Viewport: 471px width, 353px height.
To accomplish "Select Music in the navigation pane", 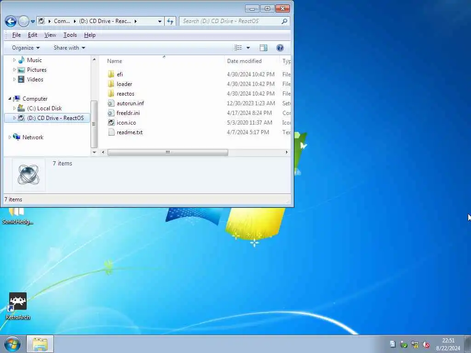I will [34, 60].
